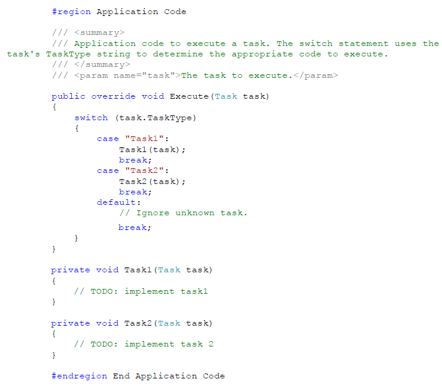Click the opening '/// <summary>' comment line
442x387 pixels.
point(88,33)
